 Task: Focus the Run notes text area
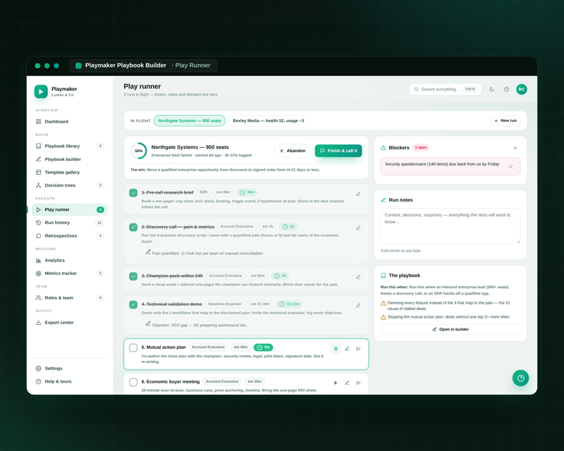coord(450,226)
